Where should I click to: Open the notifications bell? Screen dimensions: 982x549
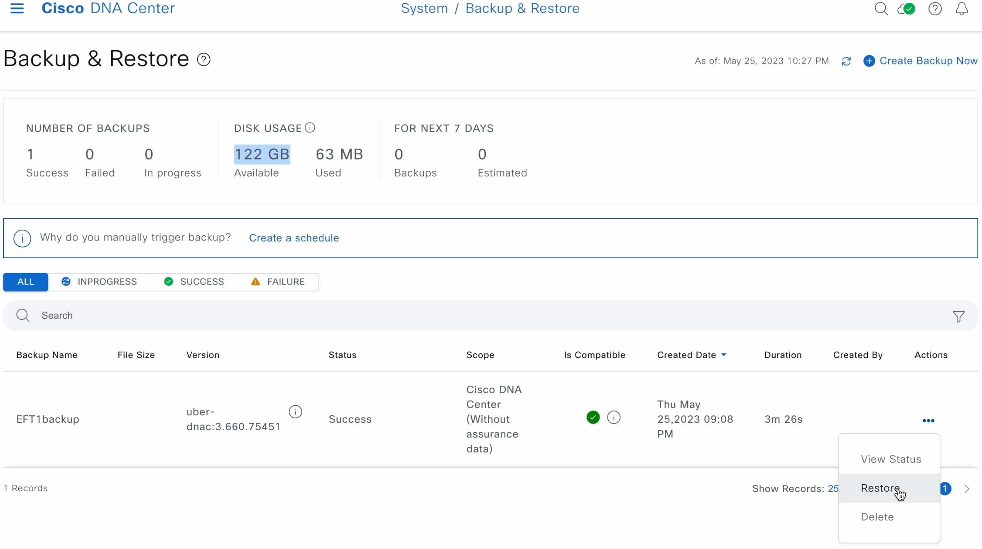(962, 9)
